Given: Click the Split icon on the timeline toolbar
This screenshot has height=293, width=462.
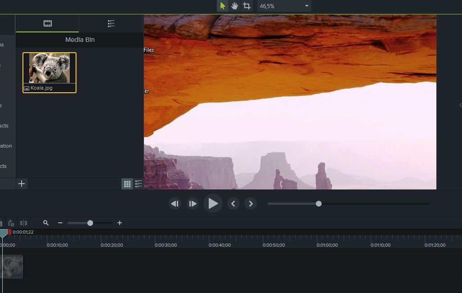Looking at the screenshot, I should pos(23,223).
